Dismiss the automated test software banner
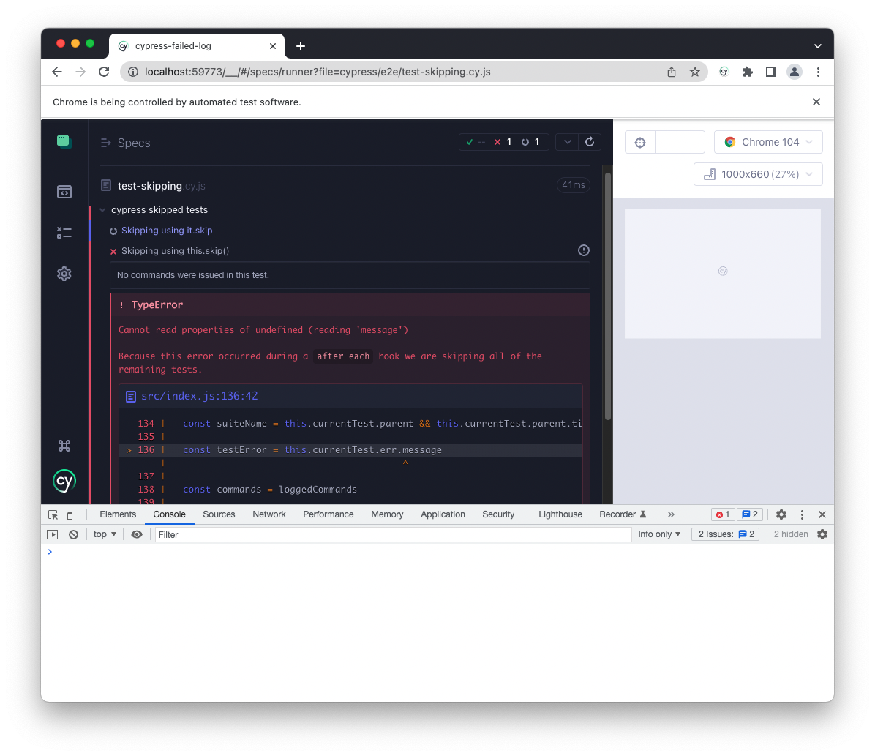 click(816, 102)
